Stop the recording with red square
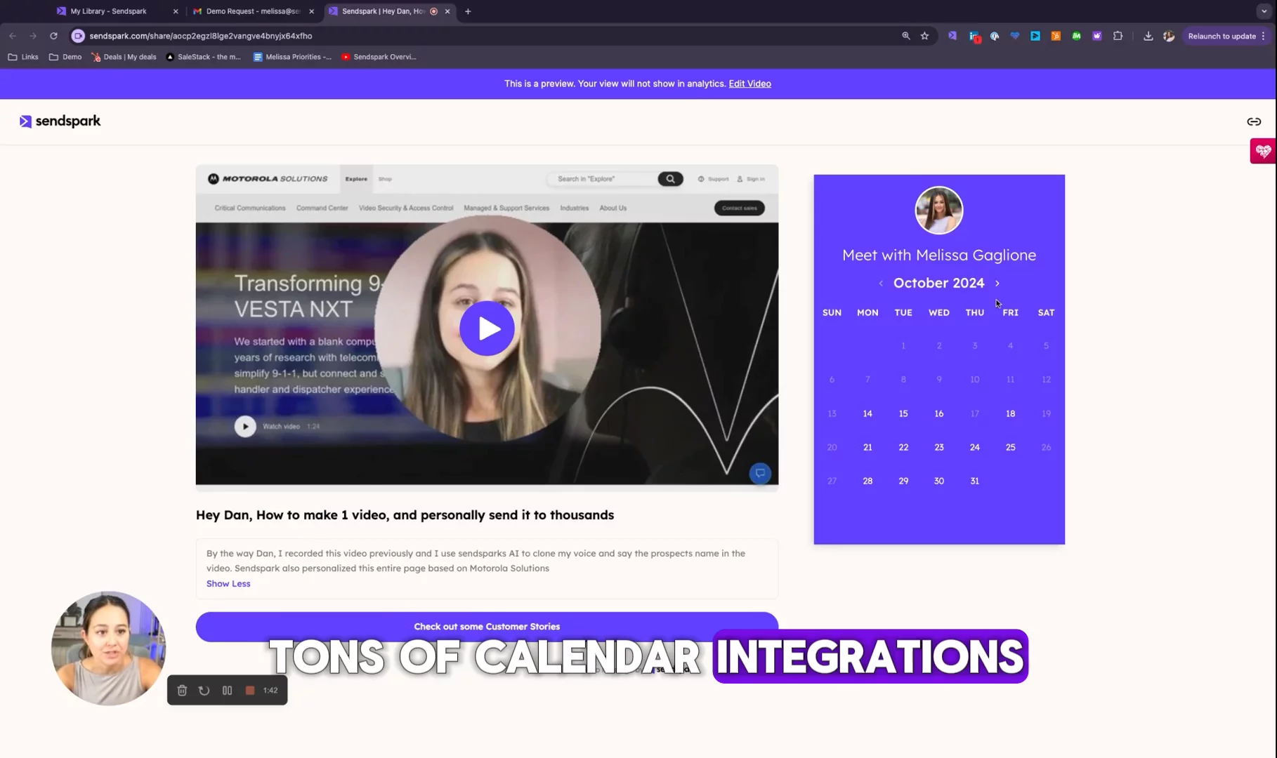1277x758 pixels. 249,691
